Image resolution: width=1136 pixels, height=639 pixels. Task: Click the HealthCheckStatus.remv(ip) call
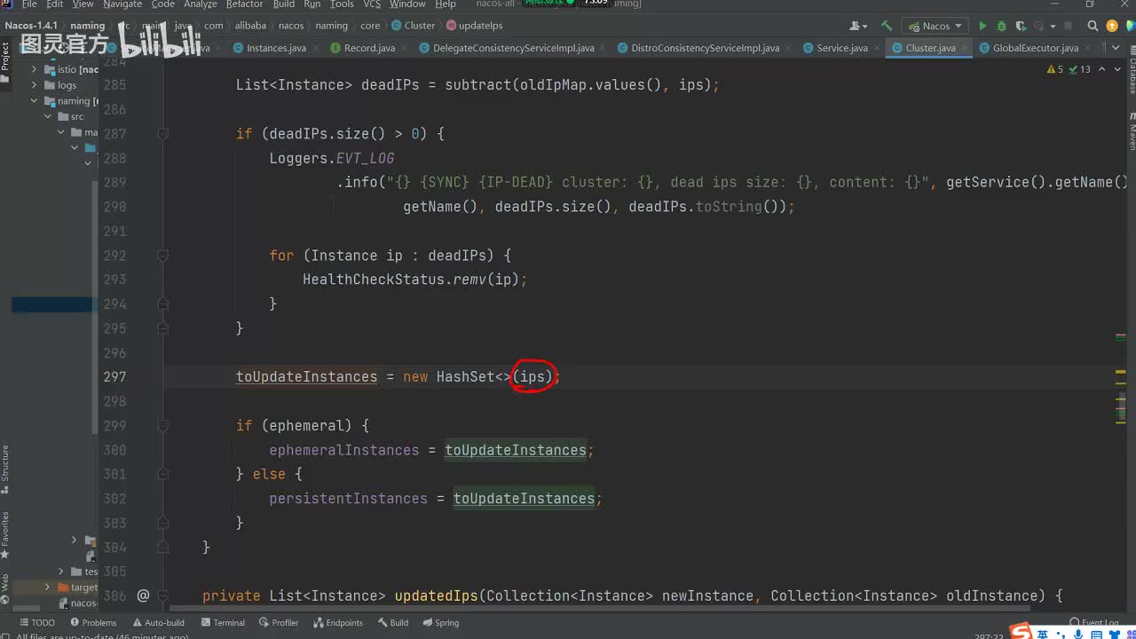click(414, 280)
